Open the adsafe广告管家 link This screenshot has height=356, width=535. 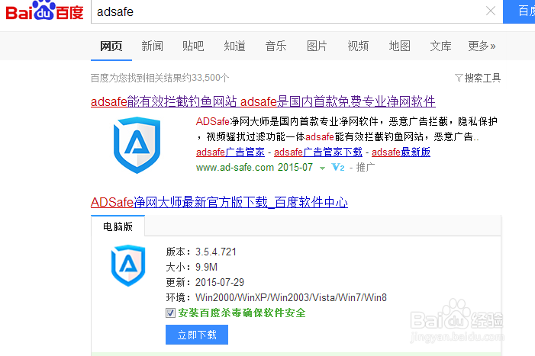point(230,152)
